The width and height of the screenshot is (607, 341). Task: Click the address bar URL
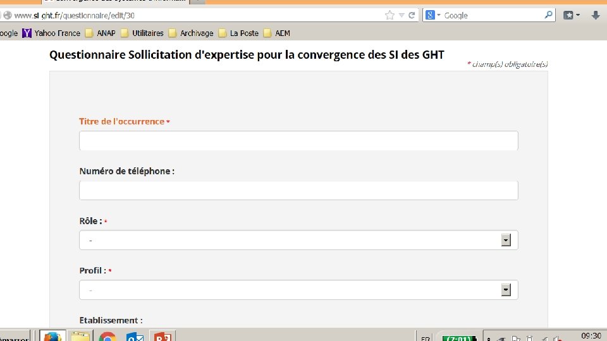coord(75,15)
